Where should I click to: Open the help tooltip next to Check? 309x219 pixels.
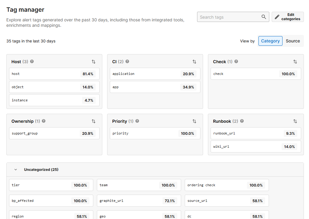236,61
